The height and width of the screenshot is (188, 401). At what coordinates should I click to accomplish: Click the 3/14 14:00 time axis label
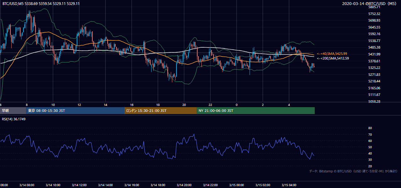tap(105, 185)
